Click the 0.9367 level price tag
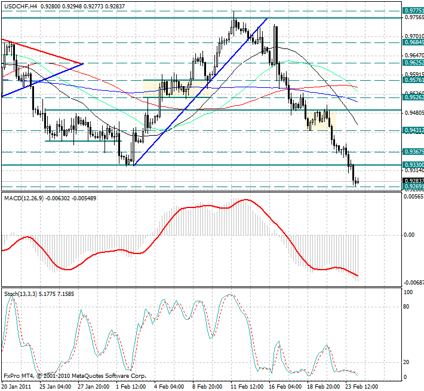The image size is (424, 391). pyautogui.click(x=413, y=152)
